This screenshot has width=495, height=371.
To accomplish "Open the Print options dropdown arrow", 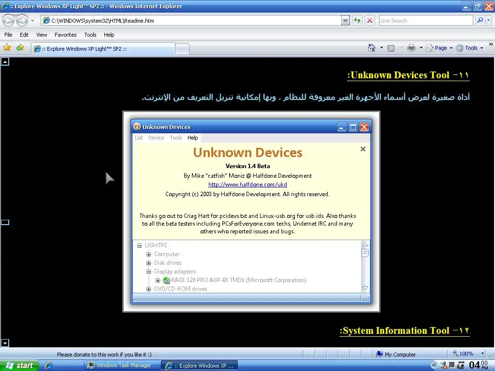I will [x=421, y=48].
